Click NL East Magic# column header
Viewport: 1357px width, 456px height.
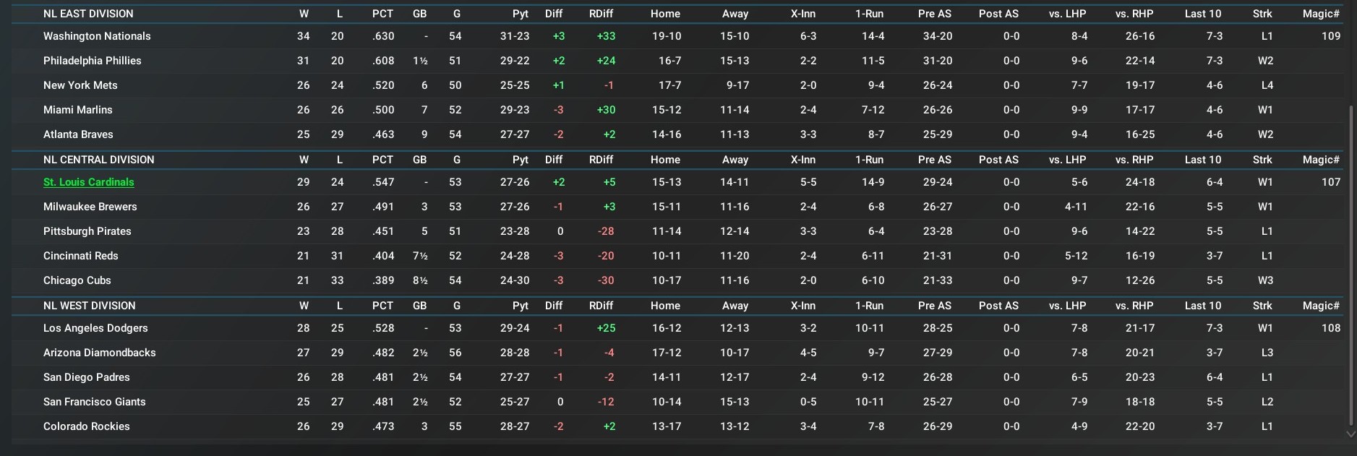click(1321, 14)
